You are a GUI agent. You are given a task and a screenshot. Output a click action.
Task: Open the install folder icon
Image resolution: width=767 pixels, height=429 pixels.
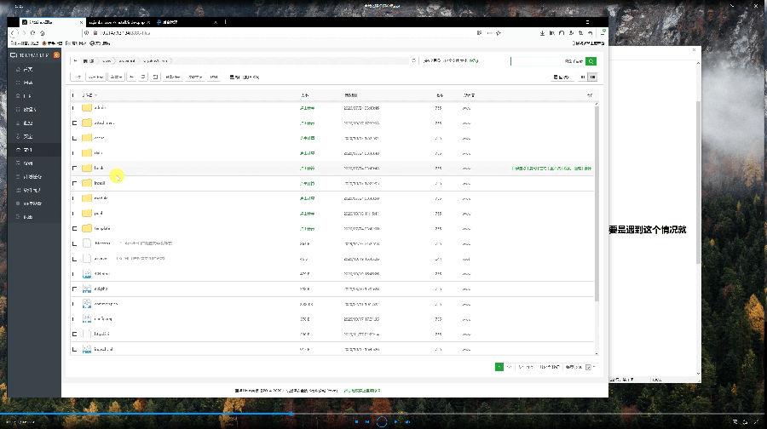click(86, 183)
